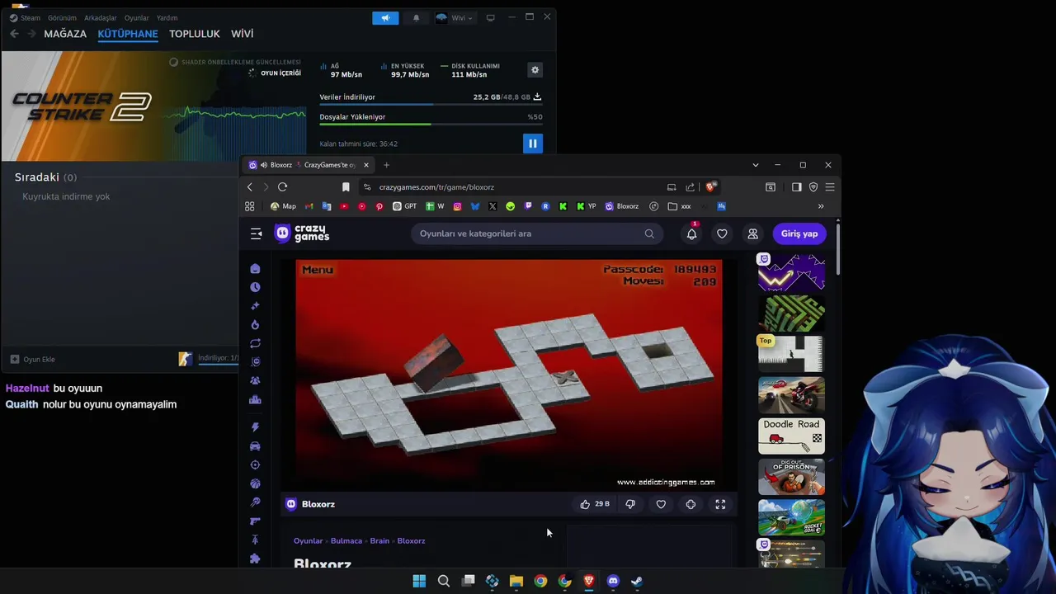Image resolution: width=1056 pixels, height=594 pixels.
Task: Open the browser hamburger menu
Action: (830, 187)
